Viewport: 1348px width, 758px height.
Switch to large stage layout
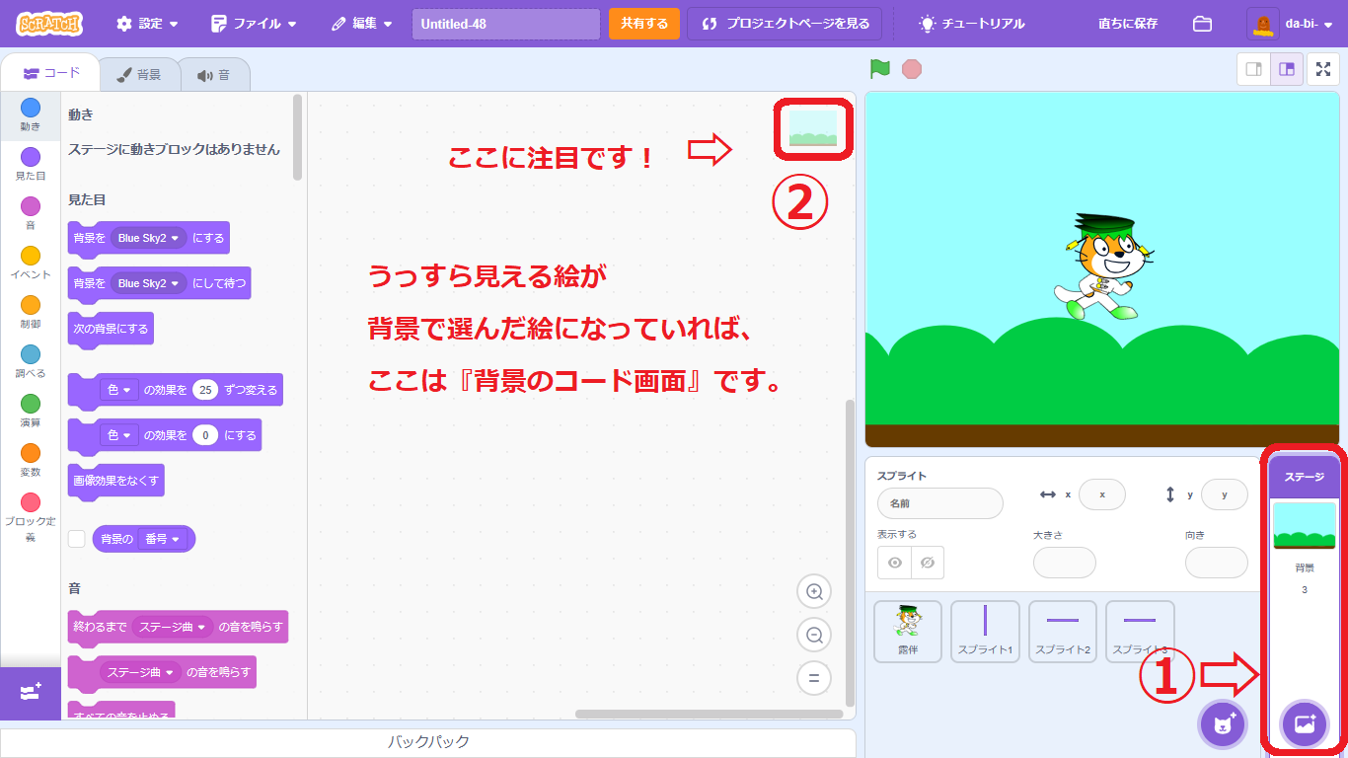[x=1287, y=69]
